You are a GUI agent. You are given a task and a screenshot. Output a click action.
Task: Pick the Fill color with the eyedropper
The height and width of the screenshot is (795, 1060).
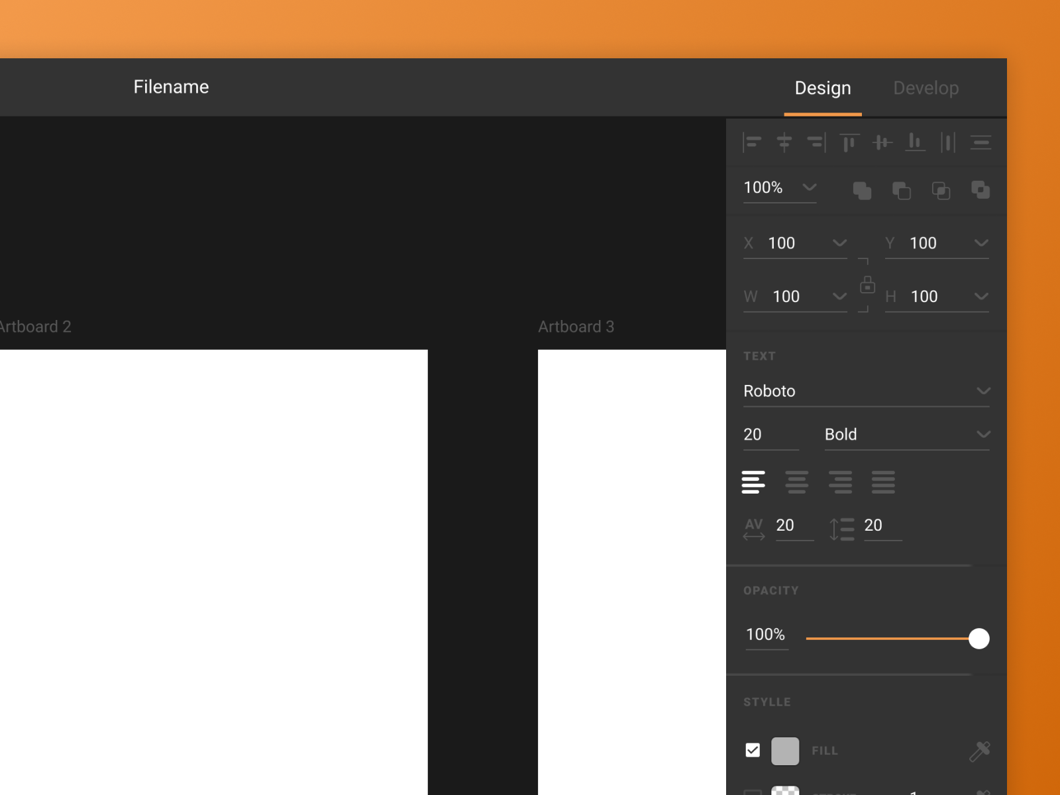tap(979, 752)
